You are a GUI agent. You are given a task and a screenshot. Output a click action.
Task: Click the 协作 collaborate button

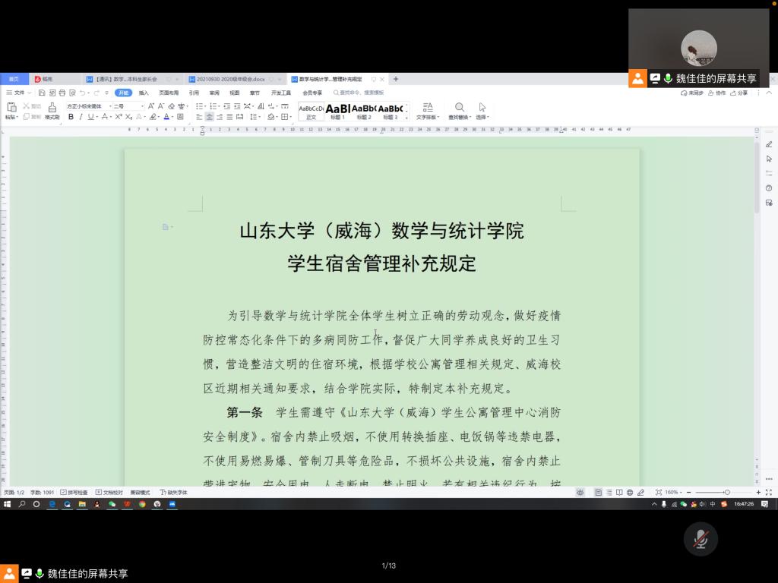tap(716, 93)
